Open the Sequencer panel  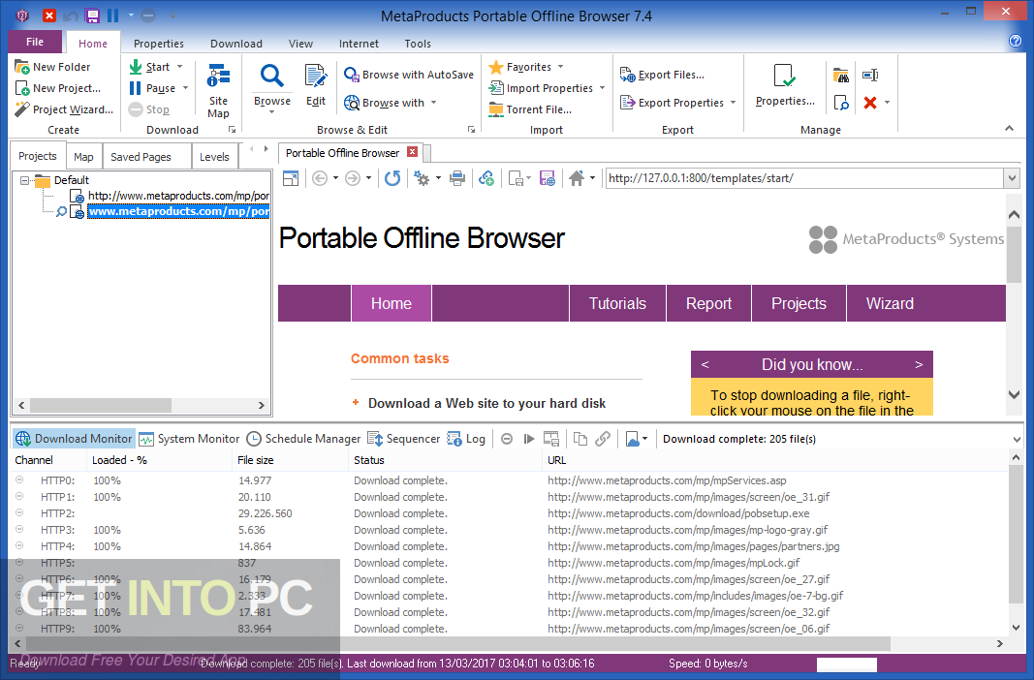click(403, 439)
